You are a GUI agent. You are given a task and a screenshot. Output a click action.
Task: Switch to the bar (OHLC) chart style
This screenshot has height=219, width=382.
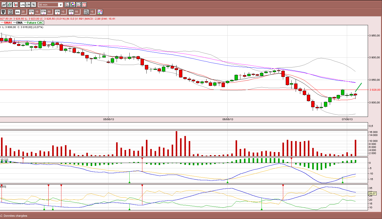(10, 5)
